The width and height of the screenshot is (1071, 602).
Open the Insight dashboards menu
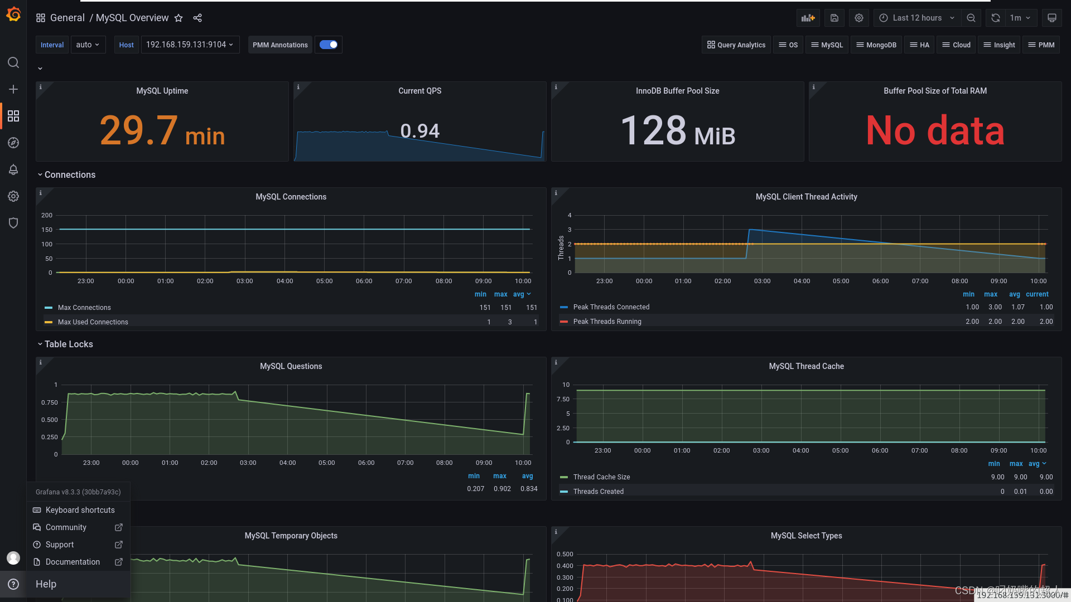[999, 45]
